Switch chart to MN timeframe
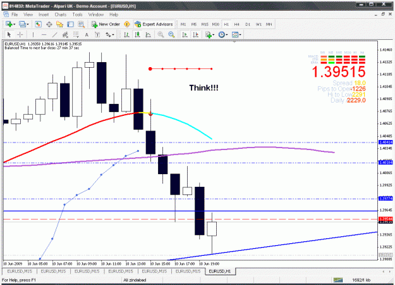 click(269, 24)
